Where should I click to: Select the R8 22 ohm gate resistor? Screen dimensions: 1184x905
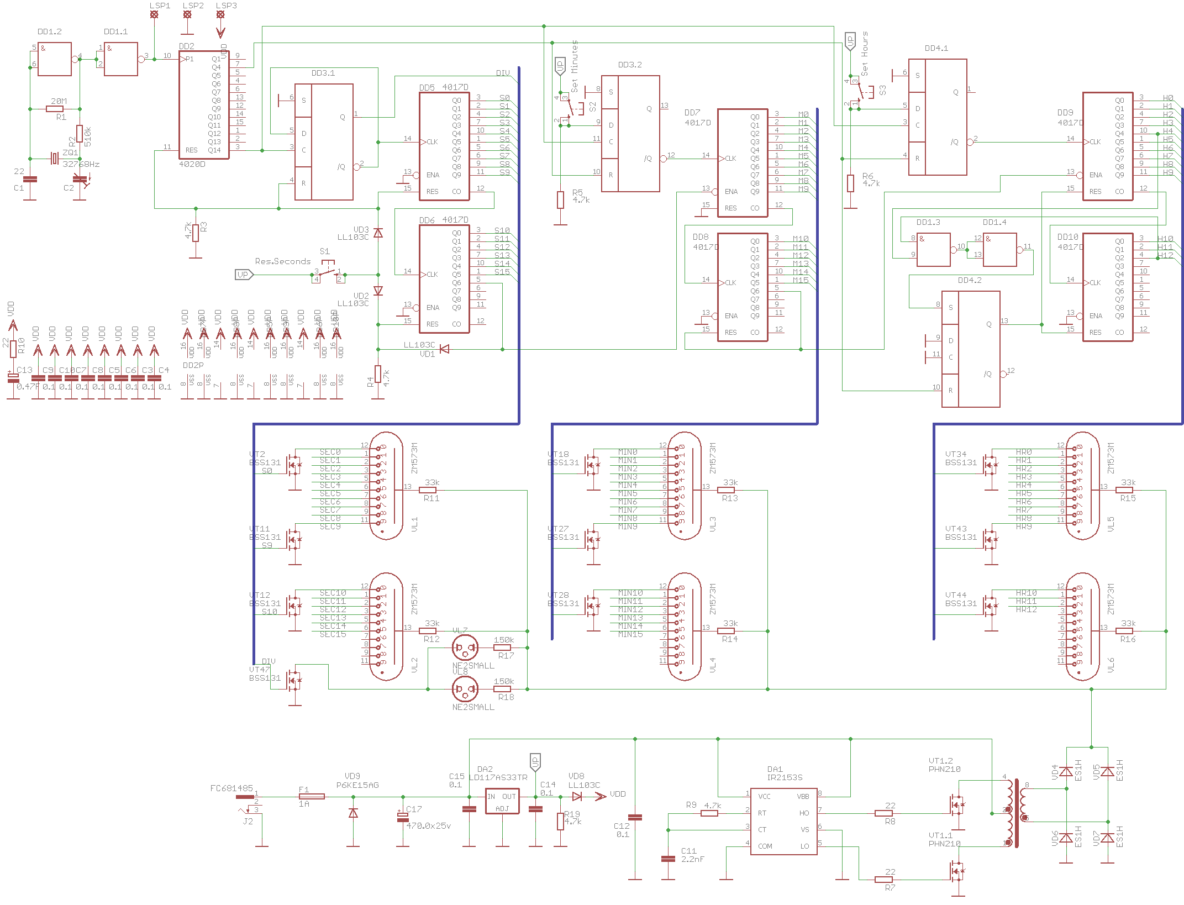click(x=883, y=813)
